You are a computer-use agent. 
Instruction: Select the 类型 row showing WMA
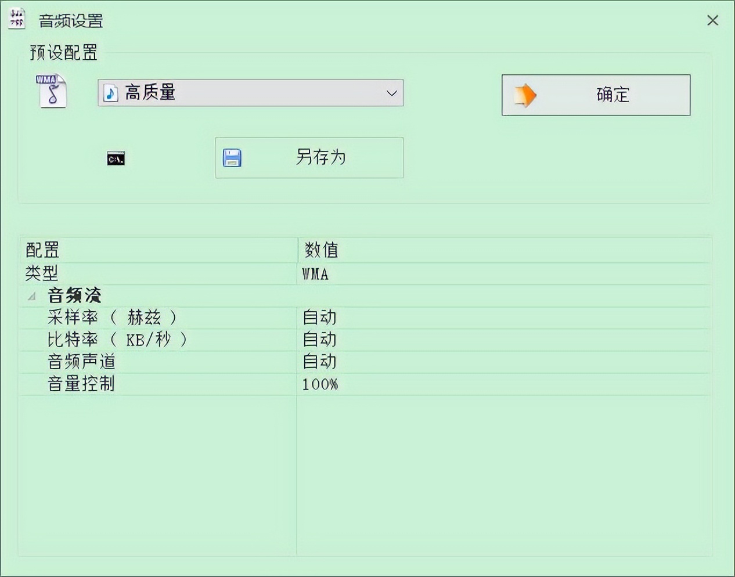(174, 273)
